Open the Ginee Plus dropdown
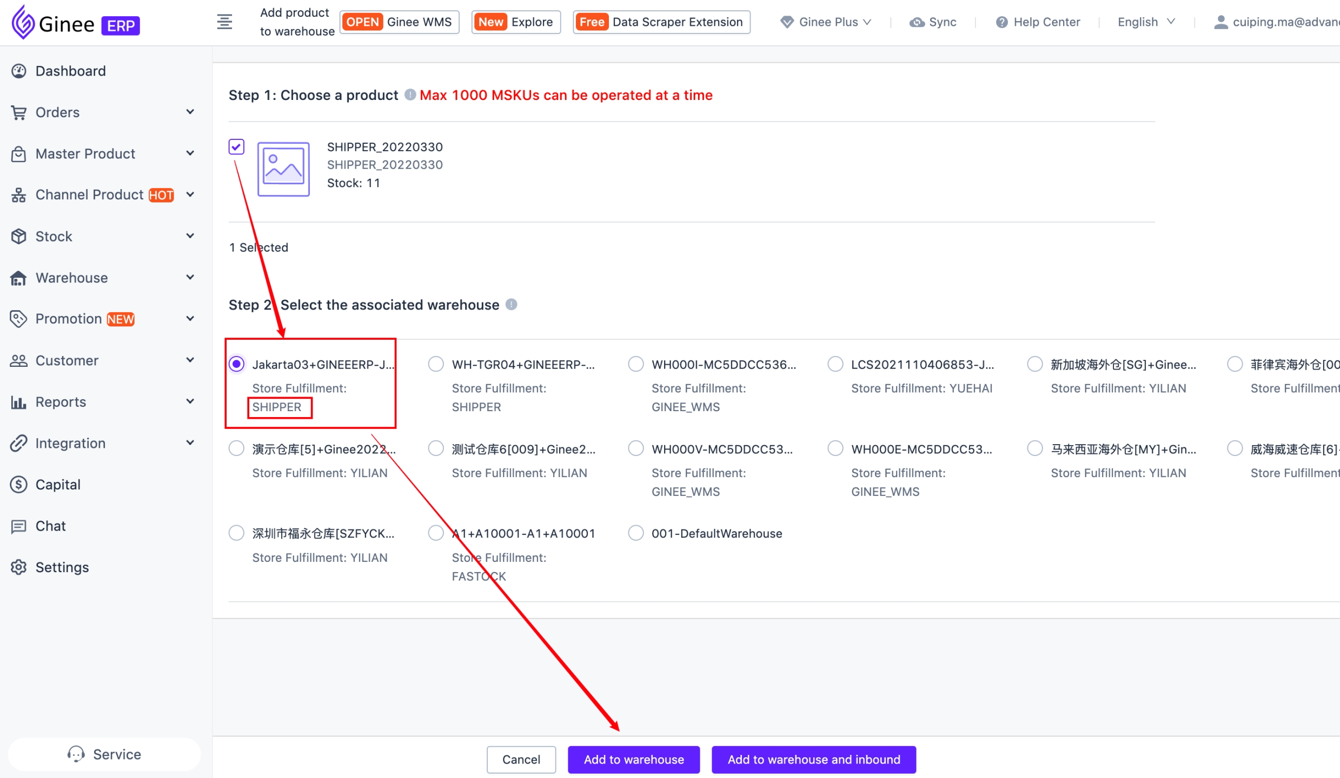The height and width of the screenshot is (778, 1340). pos(826,22)
